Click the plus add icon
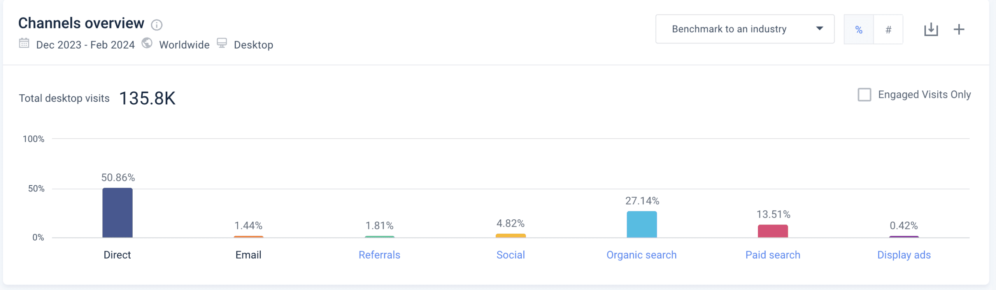Viewport: 996px width, 290px height. click(959, 30)
